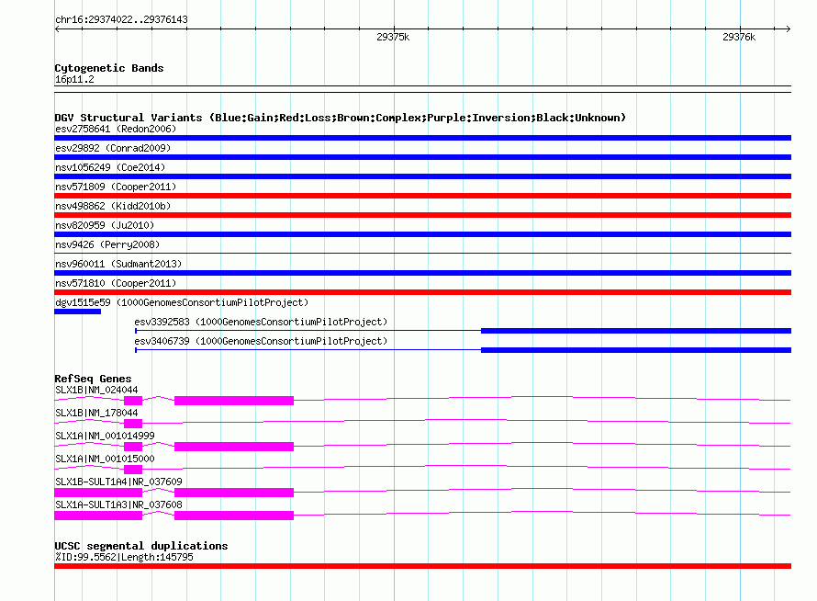Click the right arrow of the ruler
The width and height of the screenshot is (817, 601).
click(x=788, y=29)
